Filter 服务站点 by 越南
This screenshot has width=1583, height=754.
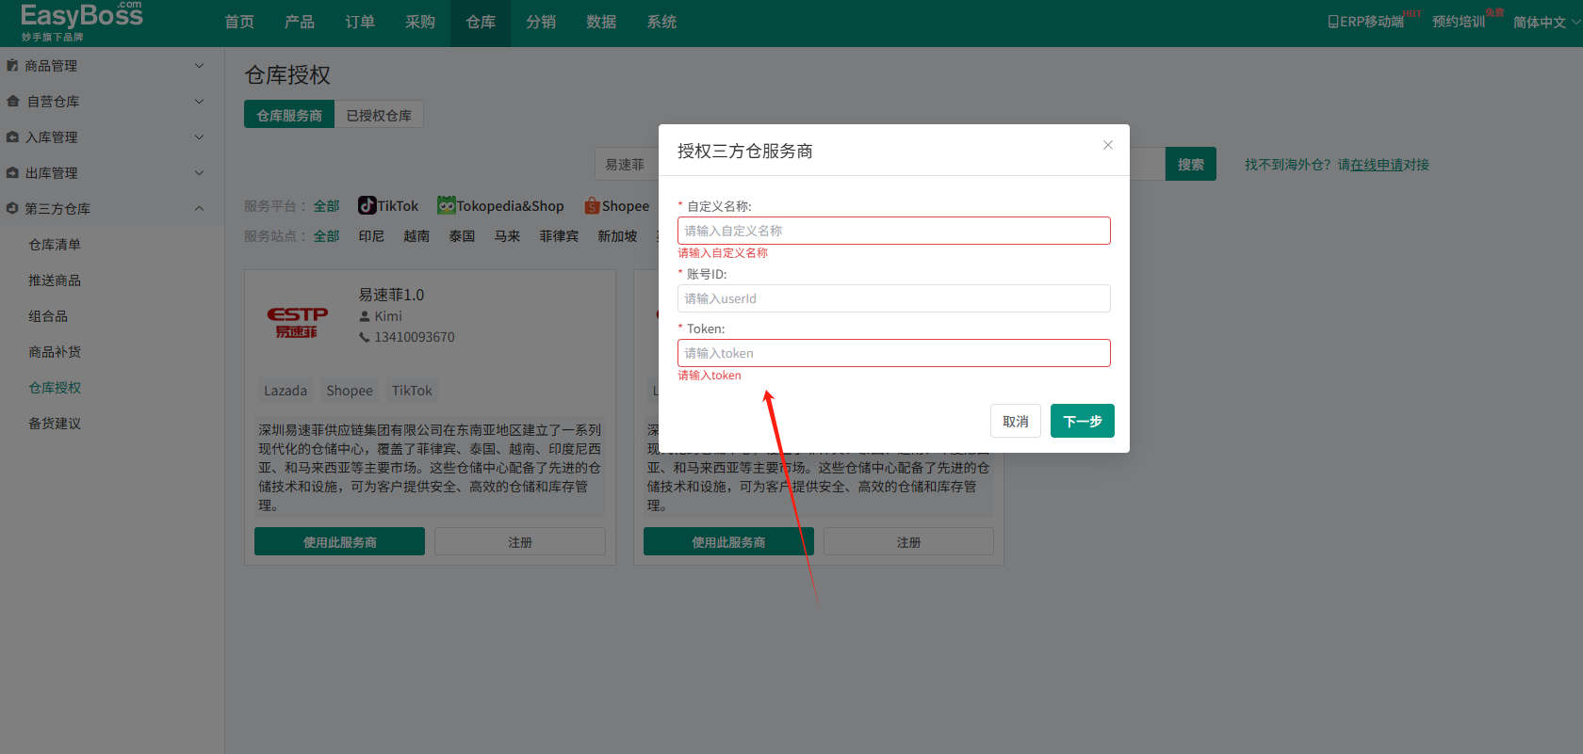point(416,236)
